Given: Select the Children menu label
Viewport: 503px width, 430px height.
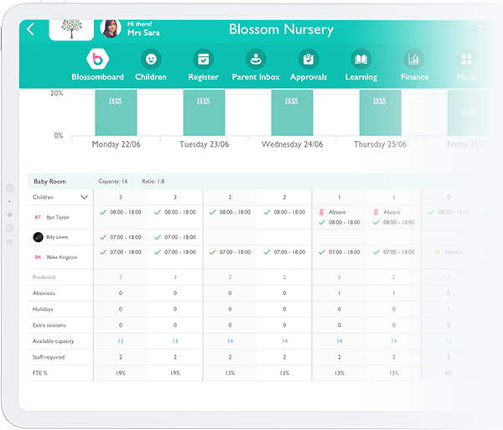Looking at the screenshot, I should coord(151,77).
